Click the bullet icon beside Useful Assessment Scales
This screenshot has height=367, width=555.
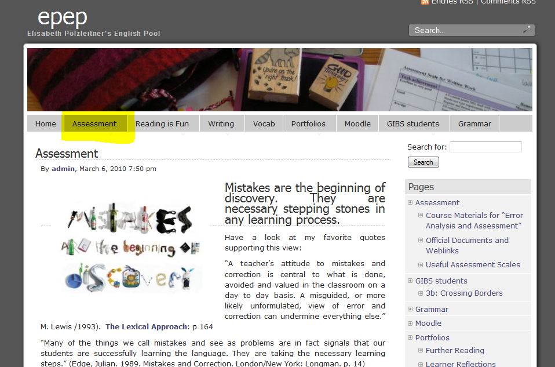(421, 264)
